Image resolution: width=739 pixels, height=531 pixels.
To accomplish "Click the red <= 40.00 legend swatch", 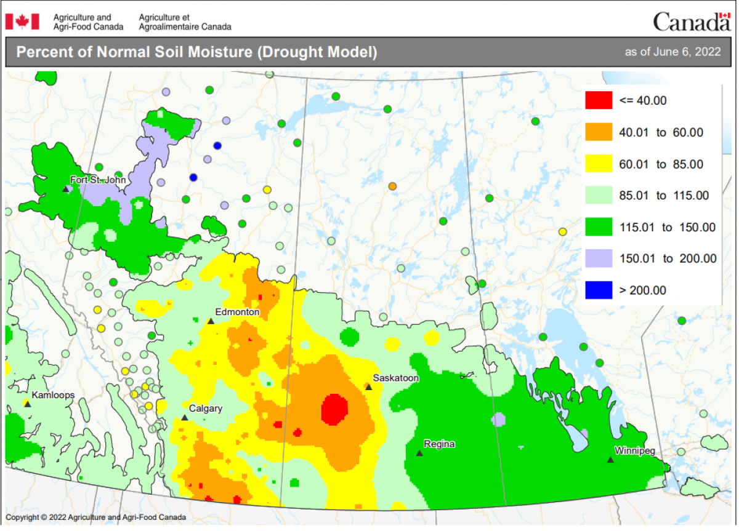I will click(x=599, y=101).
